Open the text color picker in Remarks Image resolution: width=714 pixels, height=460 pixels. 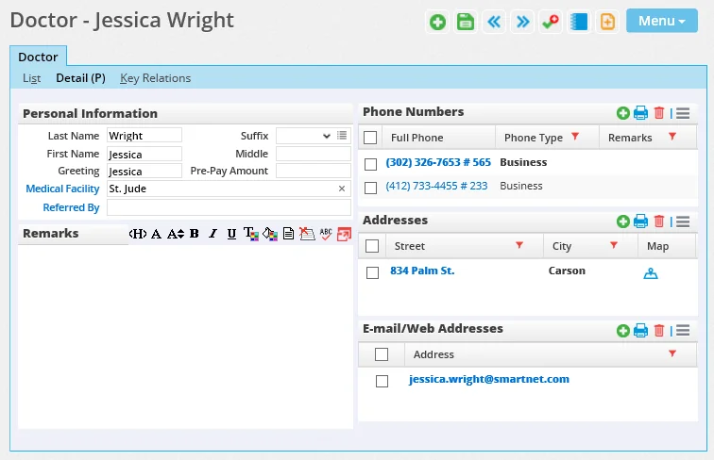pos(251,234)
